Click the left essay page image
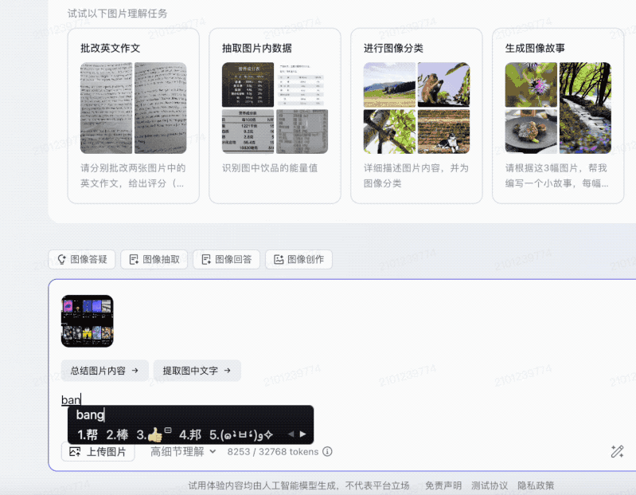Image resolution: width=636 pixels, height=495 pixels. pos(107,108)
